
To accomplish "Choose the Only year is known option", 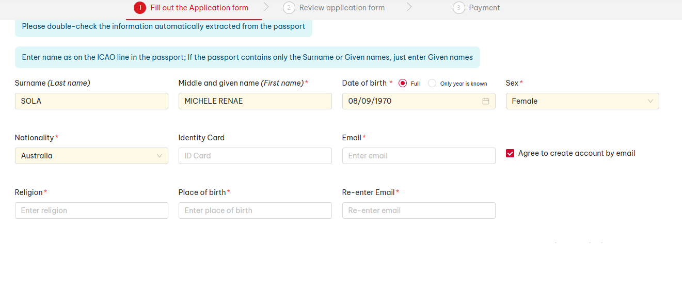I will pyautogui.click(x=432, y=84).
